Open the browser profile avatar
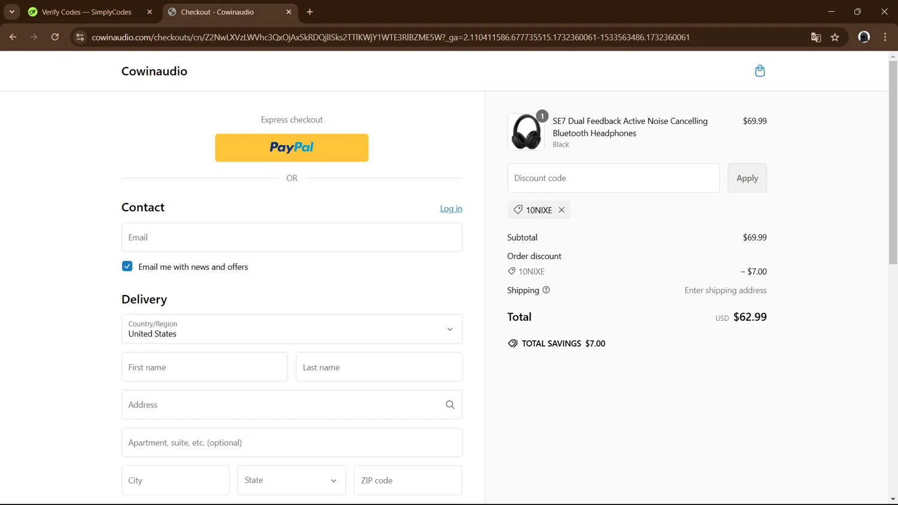Viewport: 898px width, 505px height. pos(864,37)
